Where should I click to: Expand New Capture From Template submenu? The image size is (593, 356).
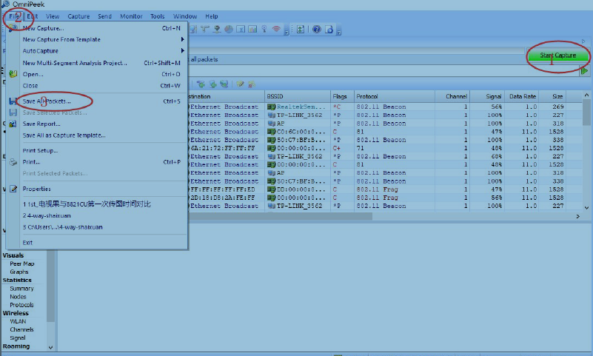pyautogui.click(x=183, y=39)
